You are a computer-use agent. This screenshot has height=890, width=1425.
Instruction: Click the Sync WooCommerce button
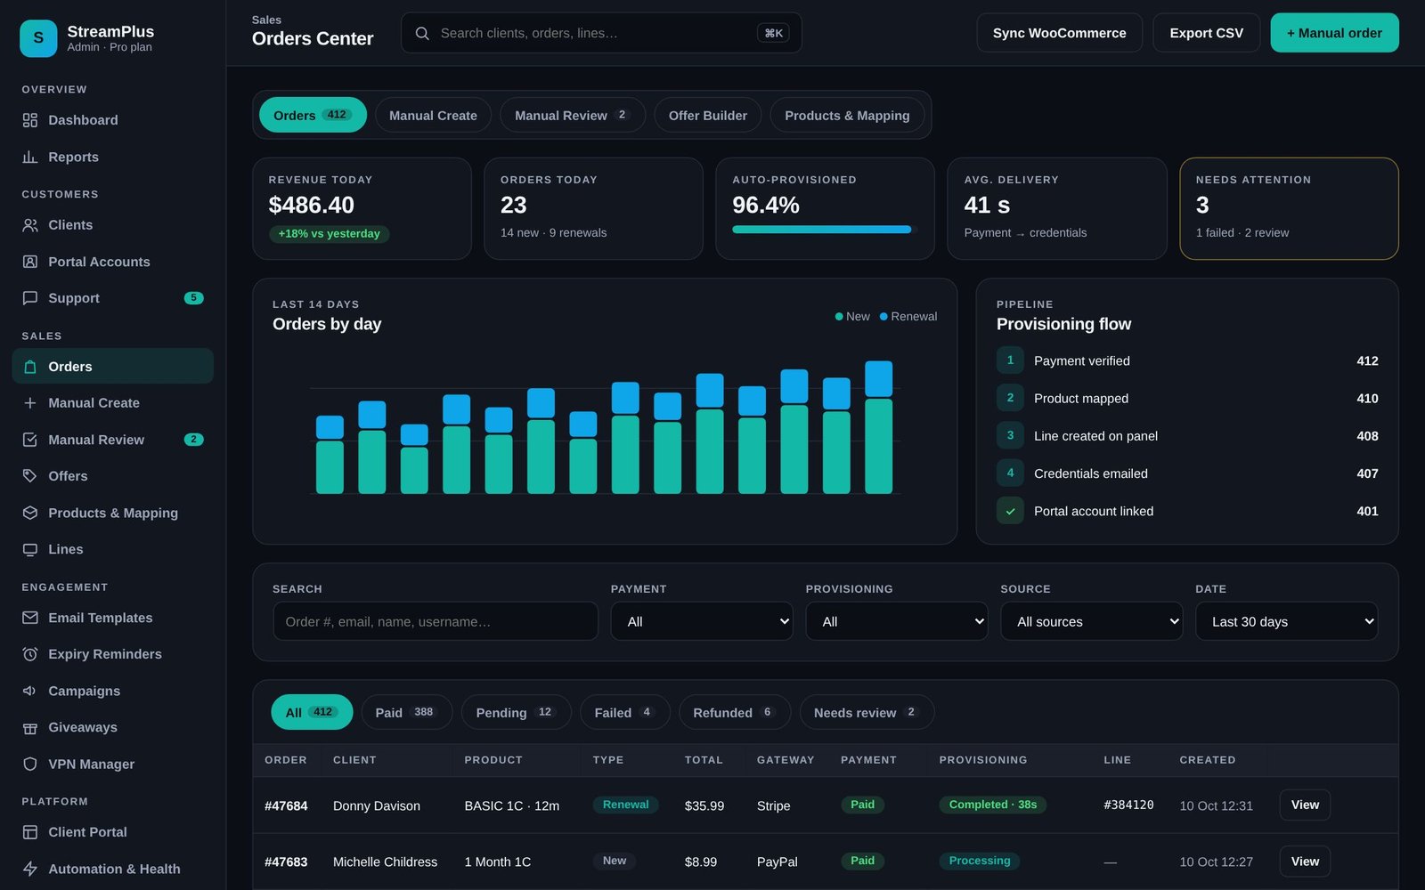pyautogui.click(x=1060, y=33)
